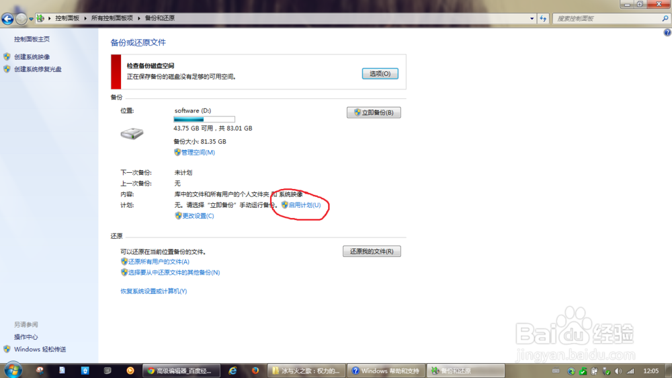
Task: Click the 选项(O) button
Action: 380,73
